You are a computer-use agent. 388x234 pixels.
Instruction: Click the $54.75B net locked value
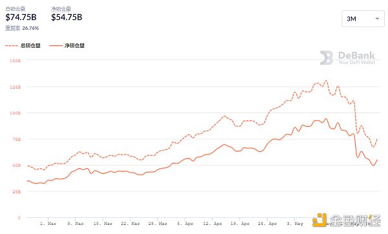[x=67, y=17]
